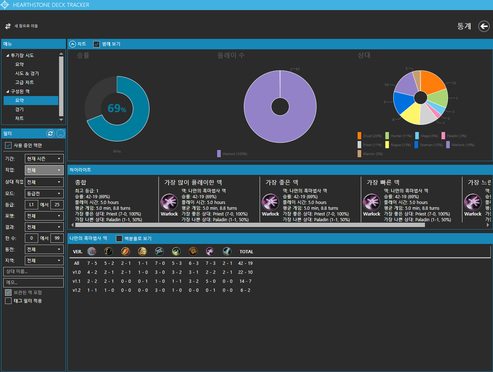Open more filter options via the ellipsis icon

coord(60,133)
